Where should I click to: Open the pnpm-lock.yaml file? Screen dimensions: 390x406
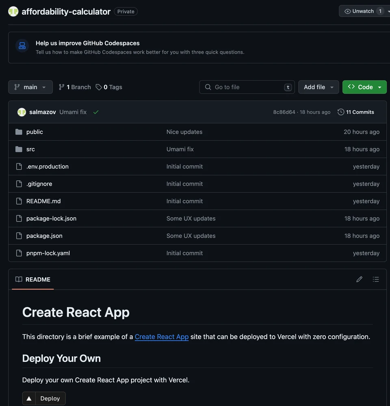[x=48, y=253]
